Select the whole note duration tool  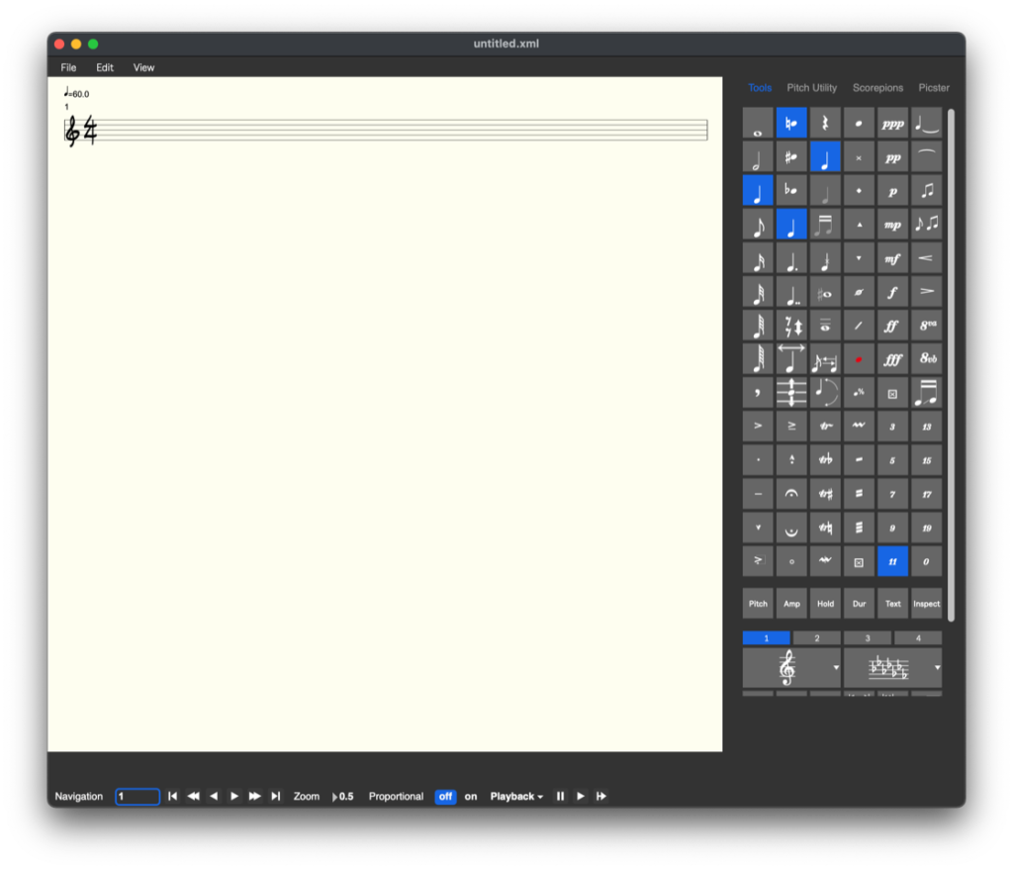(x=758, y=123)
